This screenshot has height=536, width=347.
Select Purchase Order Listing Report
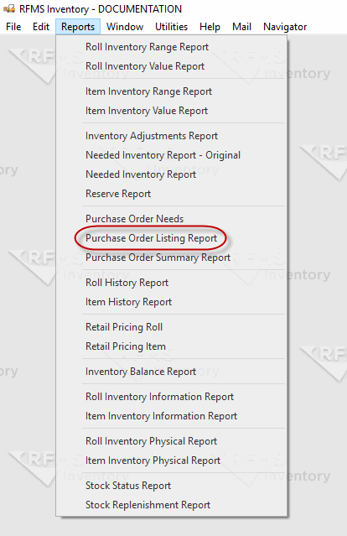[151, 238]
